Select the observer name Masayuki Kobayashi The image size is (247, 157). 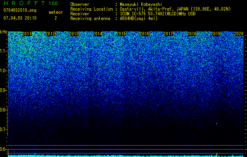click(141, 4)
